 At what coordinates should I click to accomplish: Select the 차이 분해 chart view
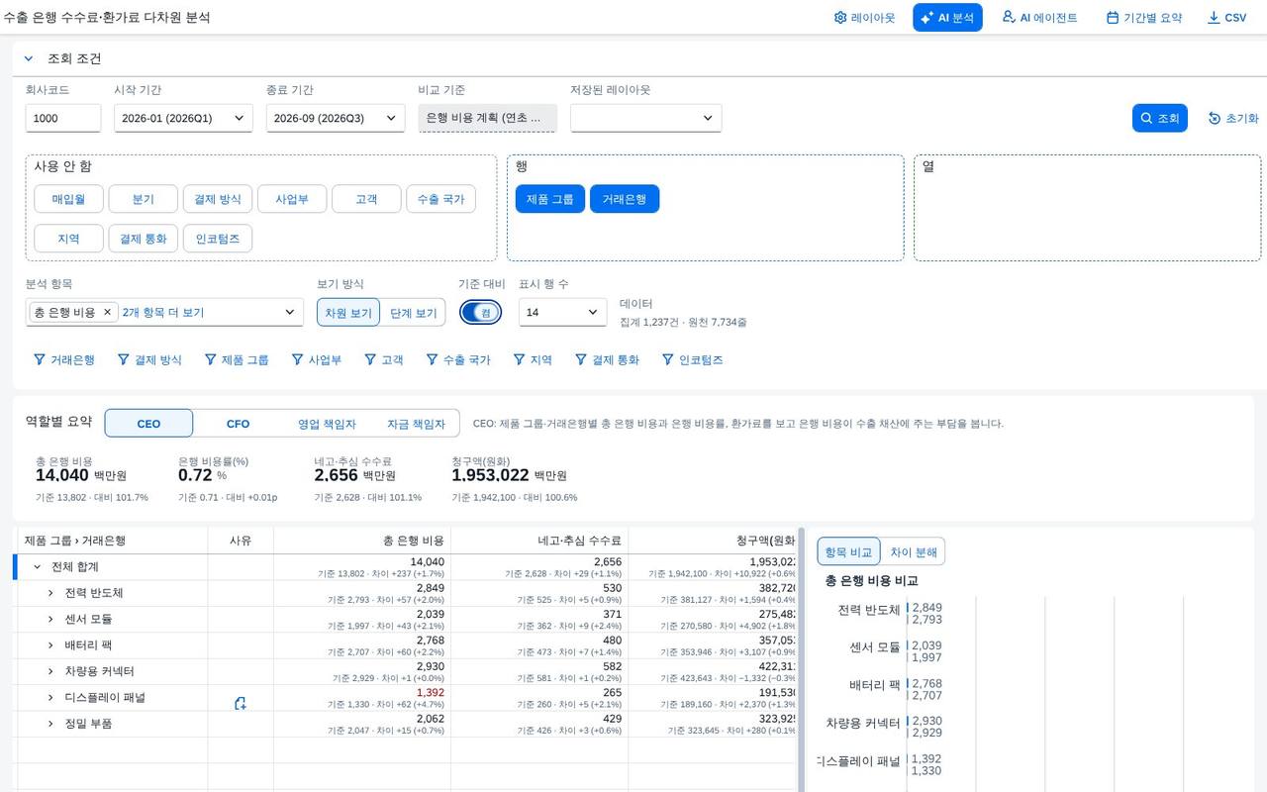pyautogui.click(x=913, y=551)
